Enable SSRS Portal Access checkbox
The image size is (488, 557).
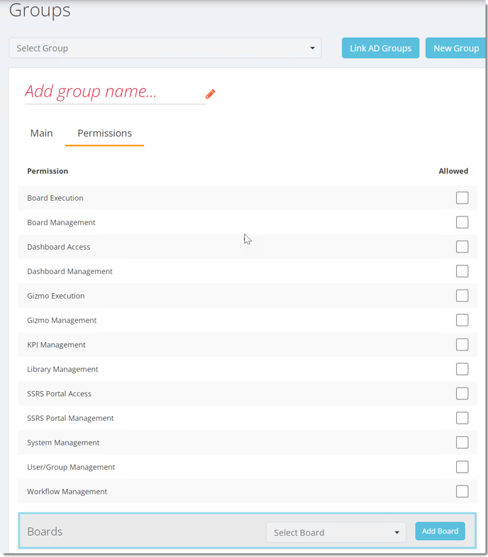462,394
